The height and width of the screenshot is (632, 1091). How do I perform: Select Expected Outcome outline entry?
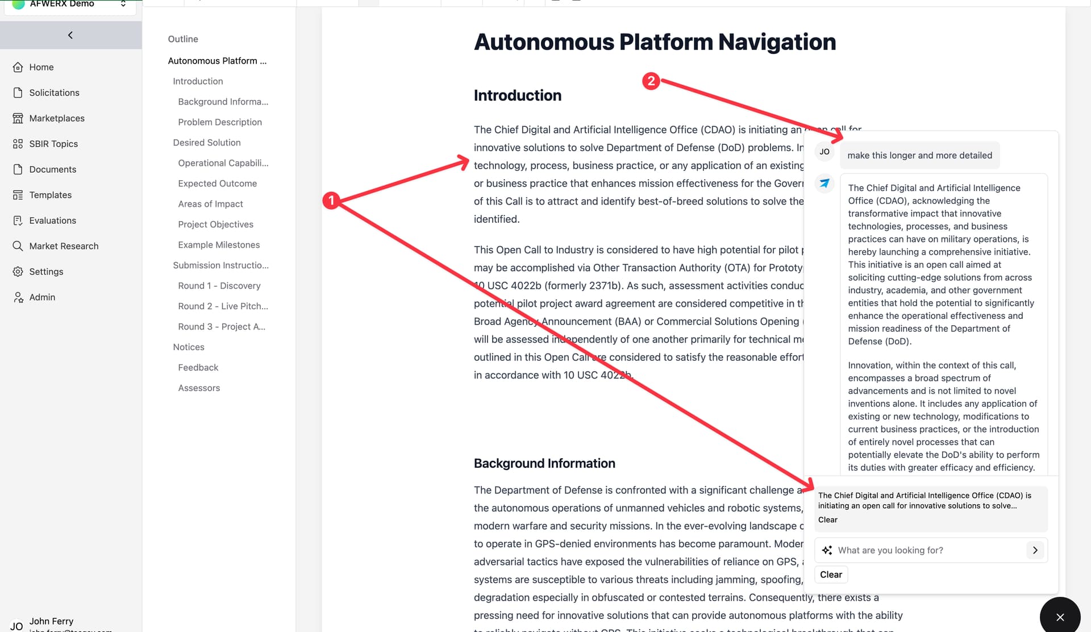click(x=217, y=184)
